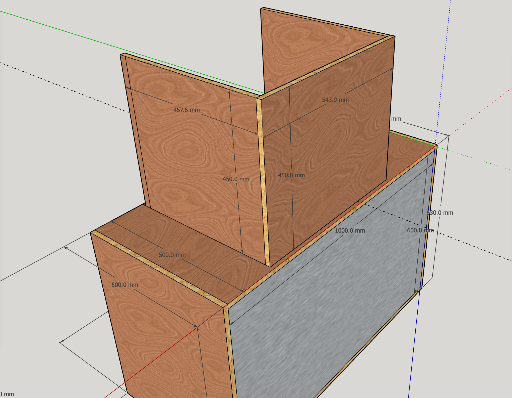Click 500.0 mm label on box side face
The width and height of the screenshot is (512, 398).
(x=125, y=285)
